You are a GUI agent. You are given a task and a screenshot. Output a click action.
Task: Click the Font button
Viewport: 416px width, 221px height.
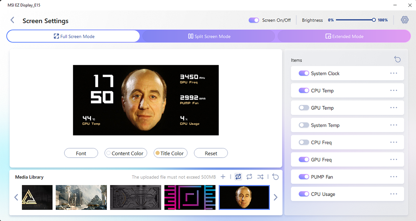[81, 153]
